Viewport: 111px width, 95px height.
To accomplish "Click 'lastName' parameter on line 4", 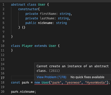I will 47,18.
